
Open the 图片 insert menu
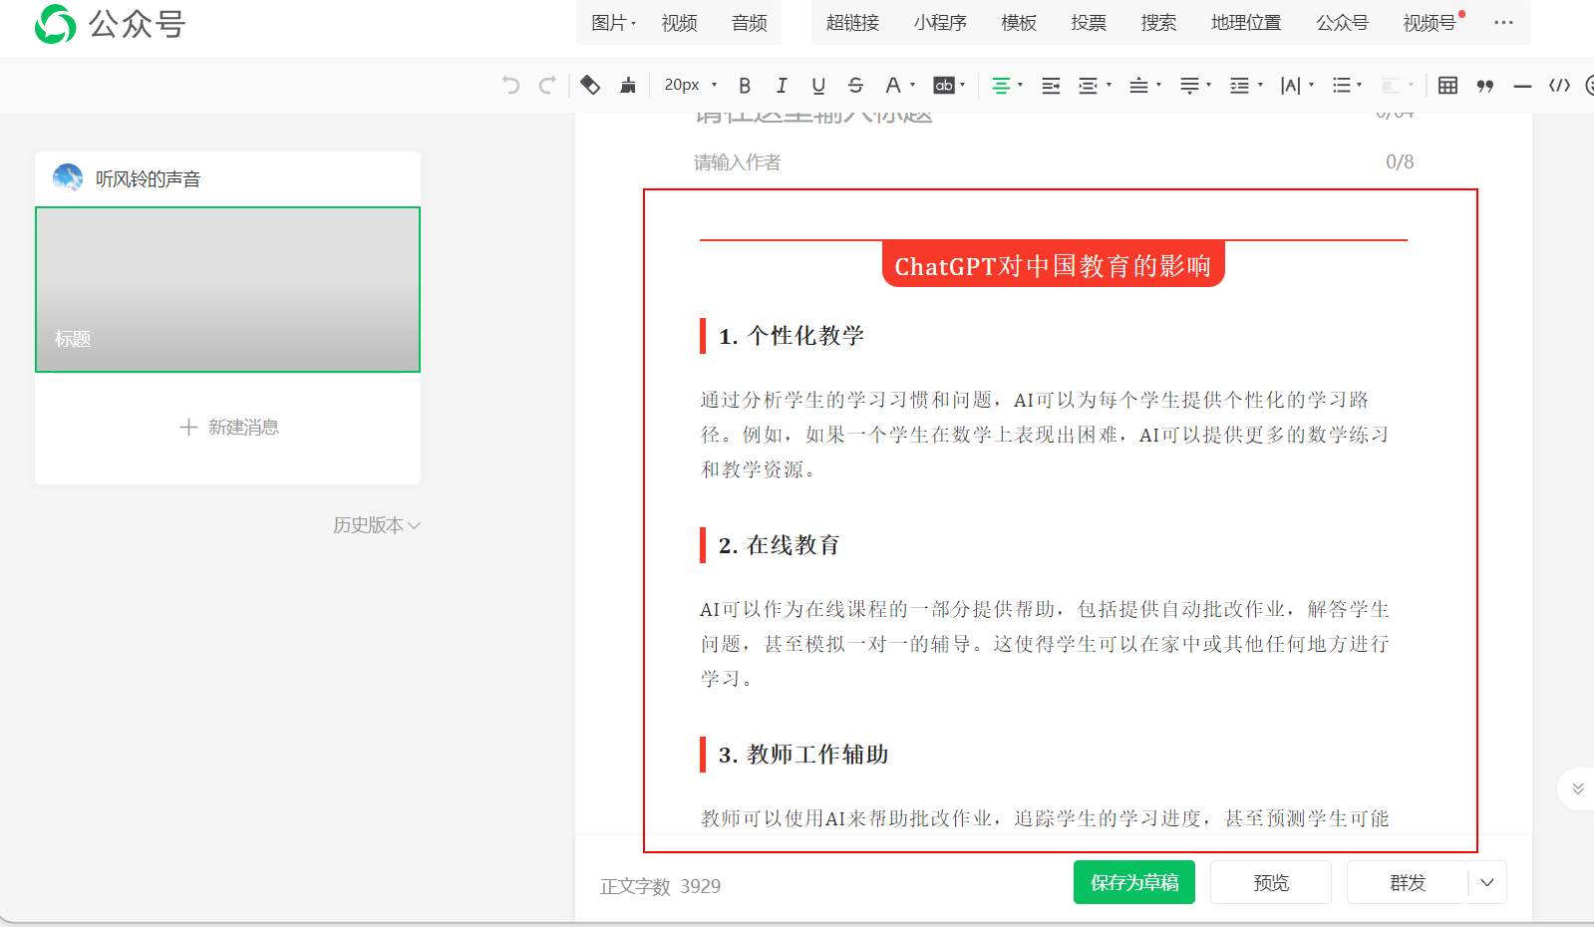point(613,23)
